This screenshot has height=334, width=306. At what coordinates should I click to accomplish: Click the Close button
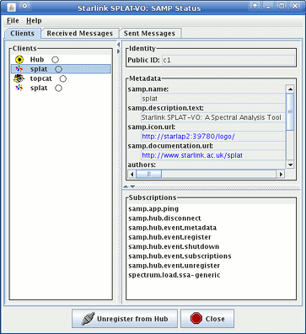coord(207,319)
